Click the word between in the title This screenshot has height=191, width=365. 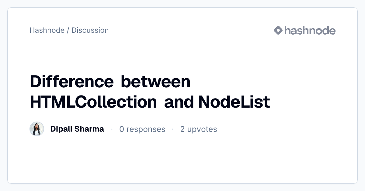point(155,82)
